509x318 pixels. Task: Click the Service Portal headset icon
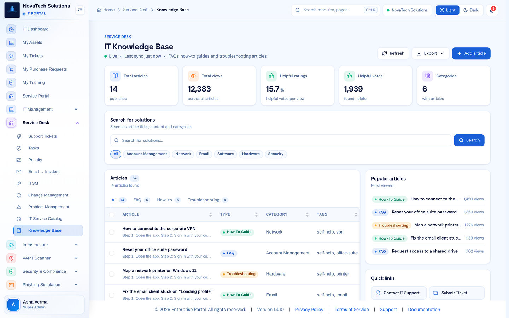[x=11, y=96]
